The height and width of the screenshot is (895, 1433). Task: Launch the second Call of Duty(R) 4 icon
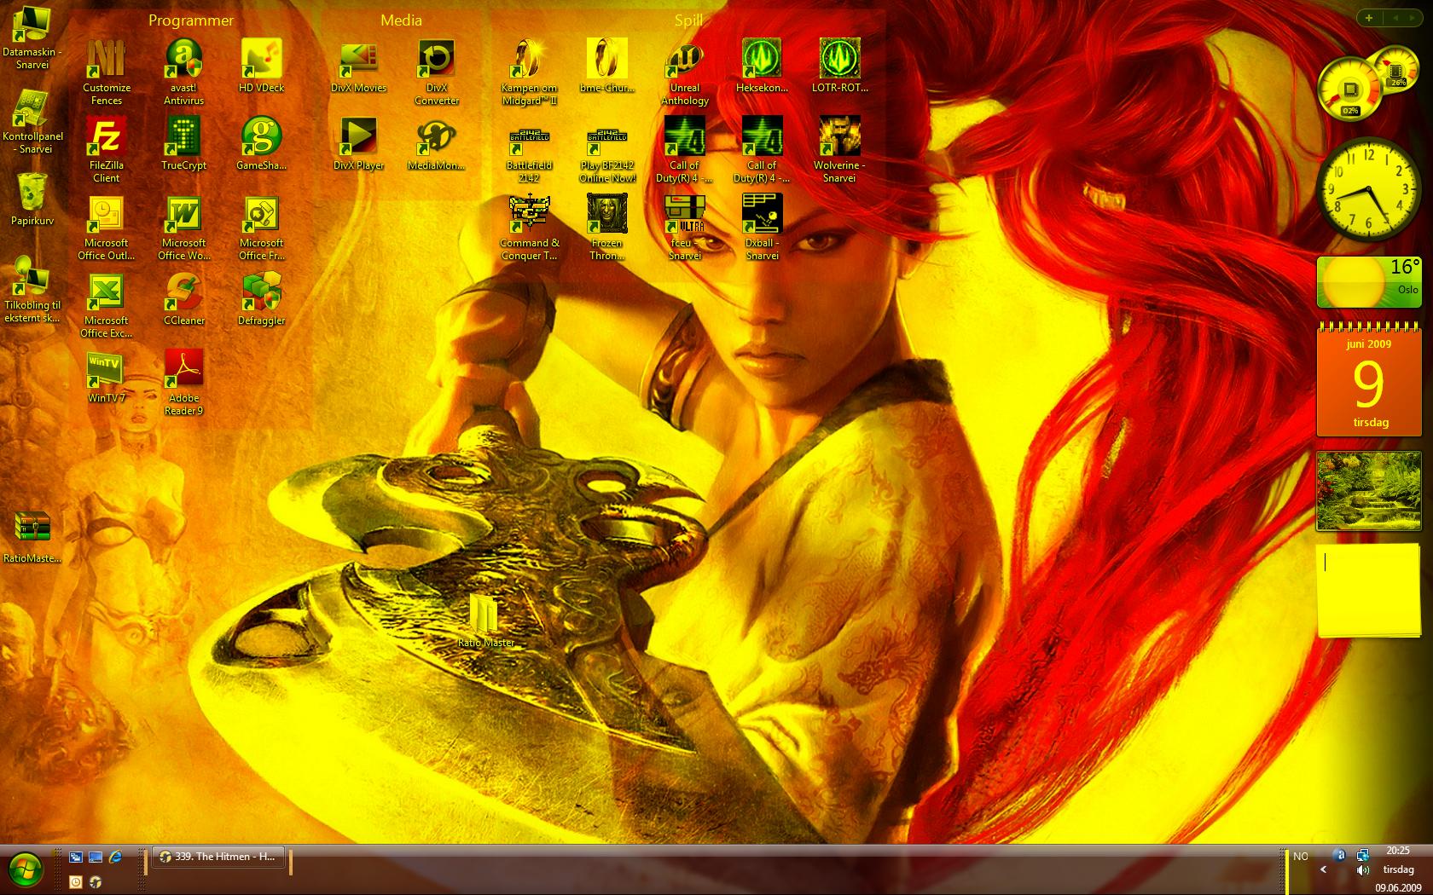[x=762, y=150]
